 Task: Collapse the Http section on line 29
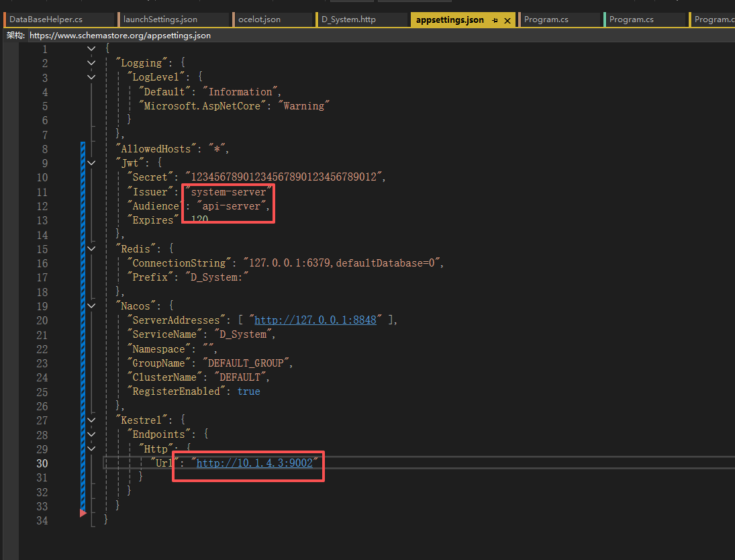[x=91, y=449]
